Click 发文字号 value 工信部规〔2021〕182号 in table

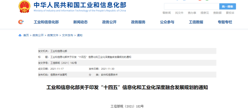pyautogui.click(x=64, y=63)
